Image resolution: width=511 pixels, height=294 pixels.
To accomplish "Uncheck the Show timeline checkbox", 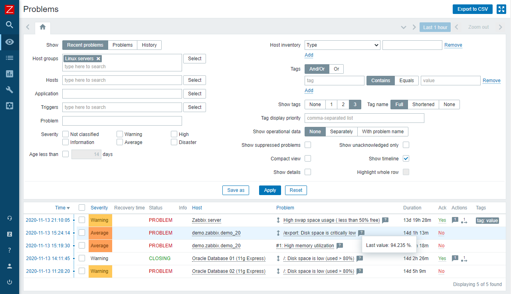I will tap(406, 158).
